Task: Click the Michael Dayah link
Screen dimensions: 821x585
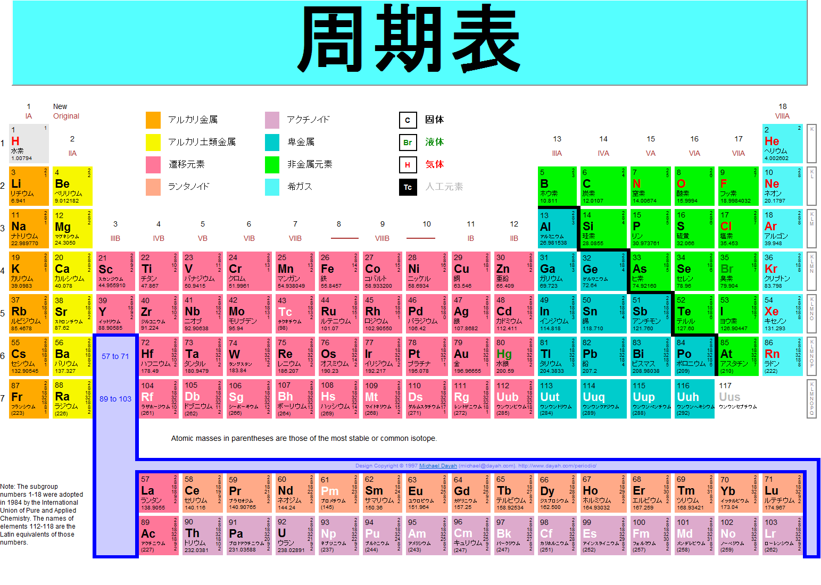Action: 438,466
